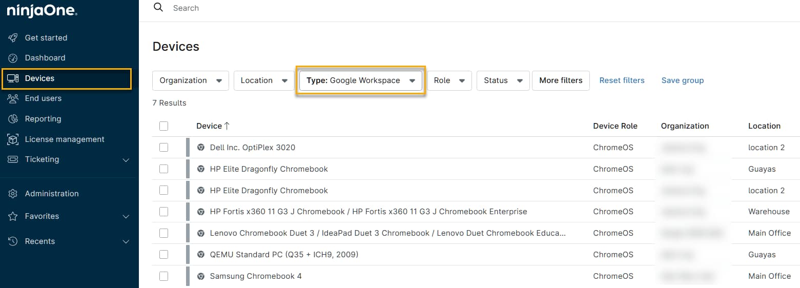The width and height of the screenshot is (800, 288).
Task: Sort by the Organization column header
Action: 685,126
